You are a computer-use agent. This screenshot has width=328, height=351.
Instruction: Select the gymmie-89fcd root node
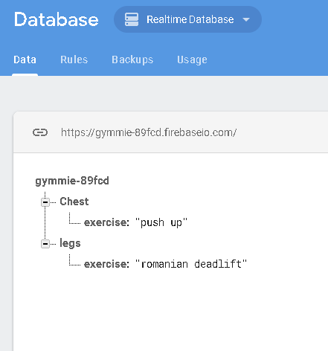[x=72, y=181]
